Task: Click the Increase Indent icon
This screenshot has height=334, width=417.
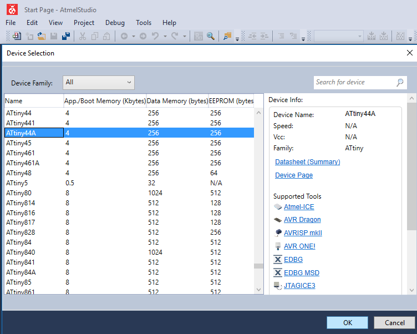Action: (265, 36)
